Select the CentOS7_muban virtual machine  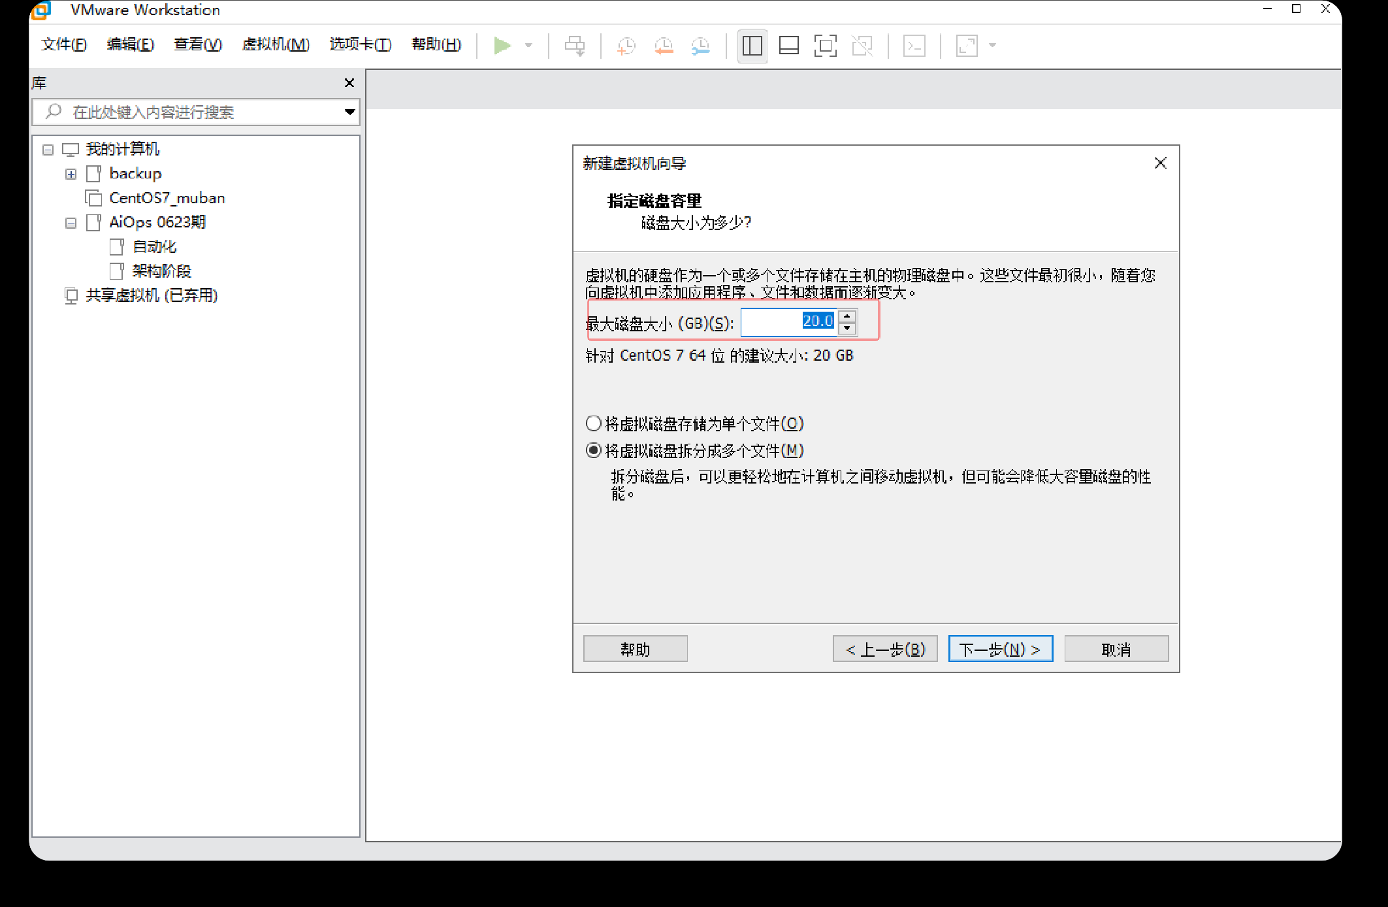[x=167, y=198]
